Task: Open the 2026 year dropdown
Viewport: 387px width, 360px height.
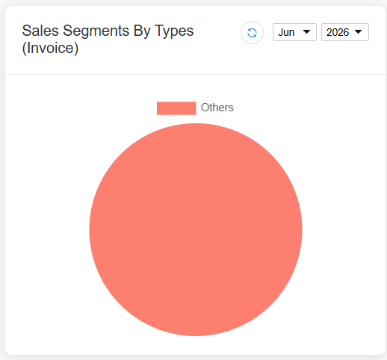Action: click(x=345, y=32)
